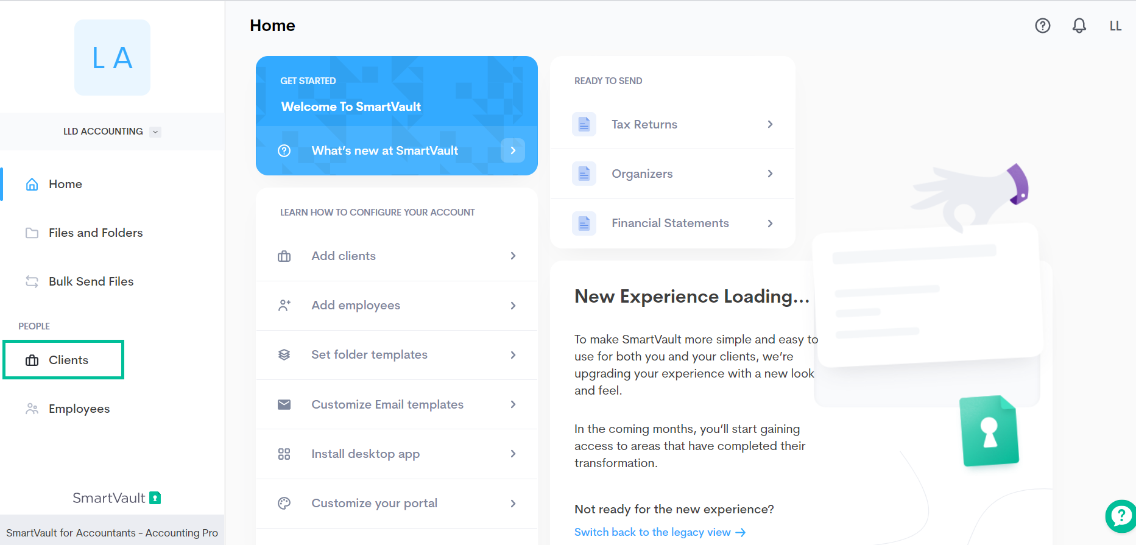Open the green help chat bubble
The width and height of the screenshot is (1136, 545).
click(1121, 516)
